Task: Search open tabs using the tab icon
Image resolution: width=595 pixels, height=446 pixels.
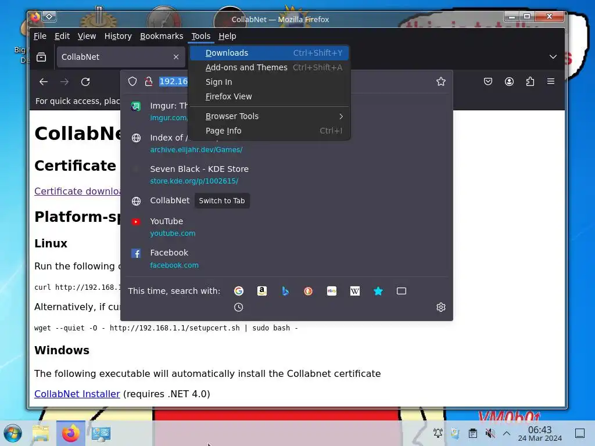Action: 402,291
